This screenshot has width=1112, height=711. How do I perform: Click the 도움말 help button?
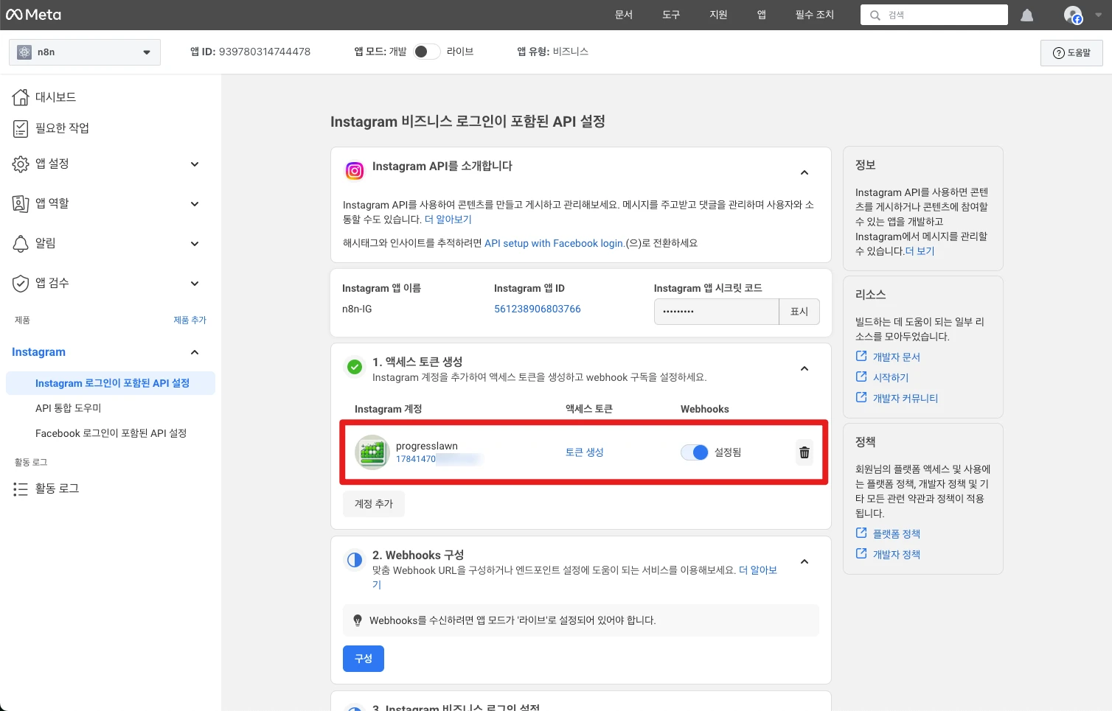(1071, 53)
